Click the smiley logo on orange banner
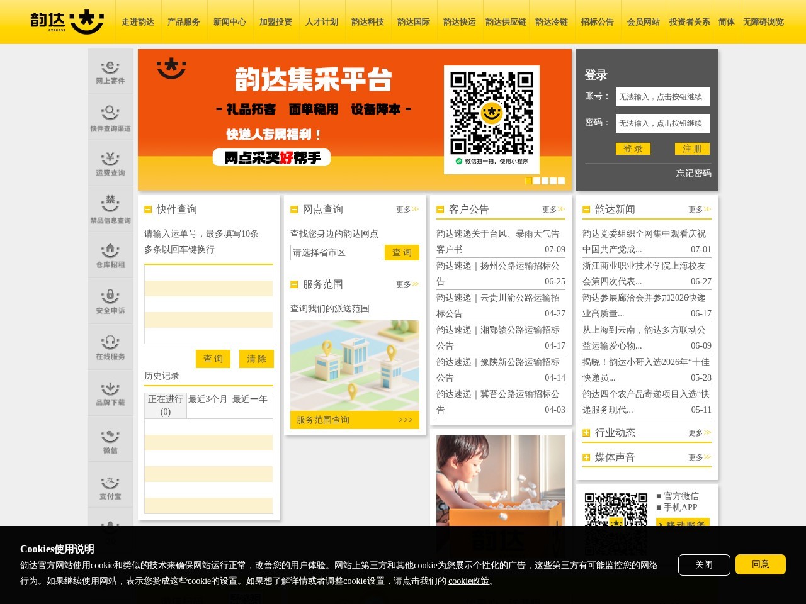 [x=171, y=68]
